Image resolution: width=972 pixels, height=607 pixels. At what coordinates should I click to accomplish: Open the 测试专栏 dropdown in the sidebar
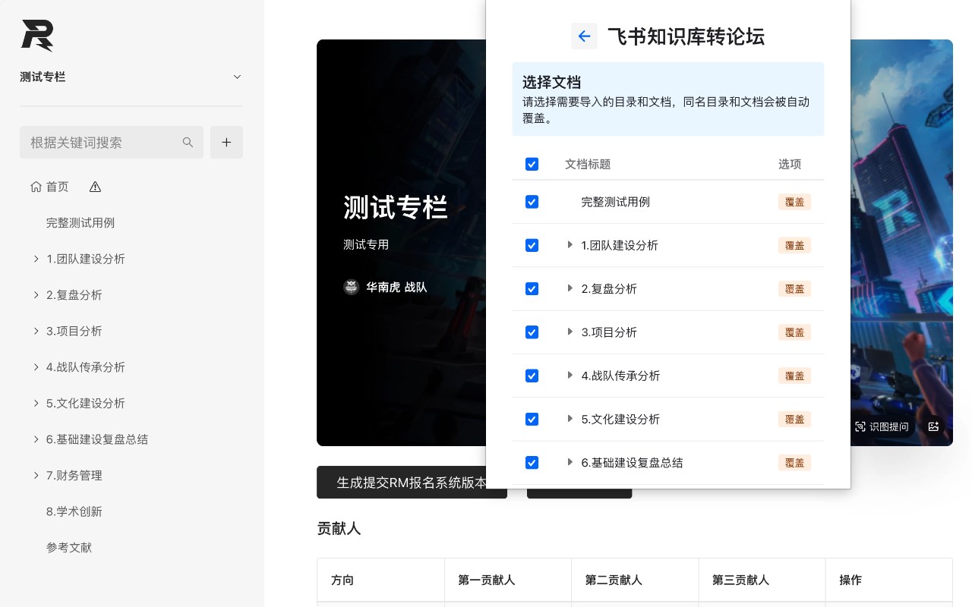(x=237, y=77)
